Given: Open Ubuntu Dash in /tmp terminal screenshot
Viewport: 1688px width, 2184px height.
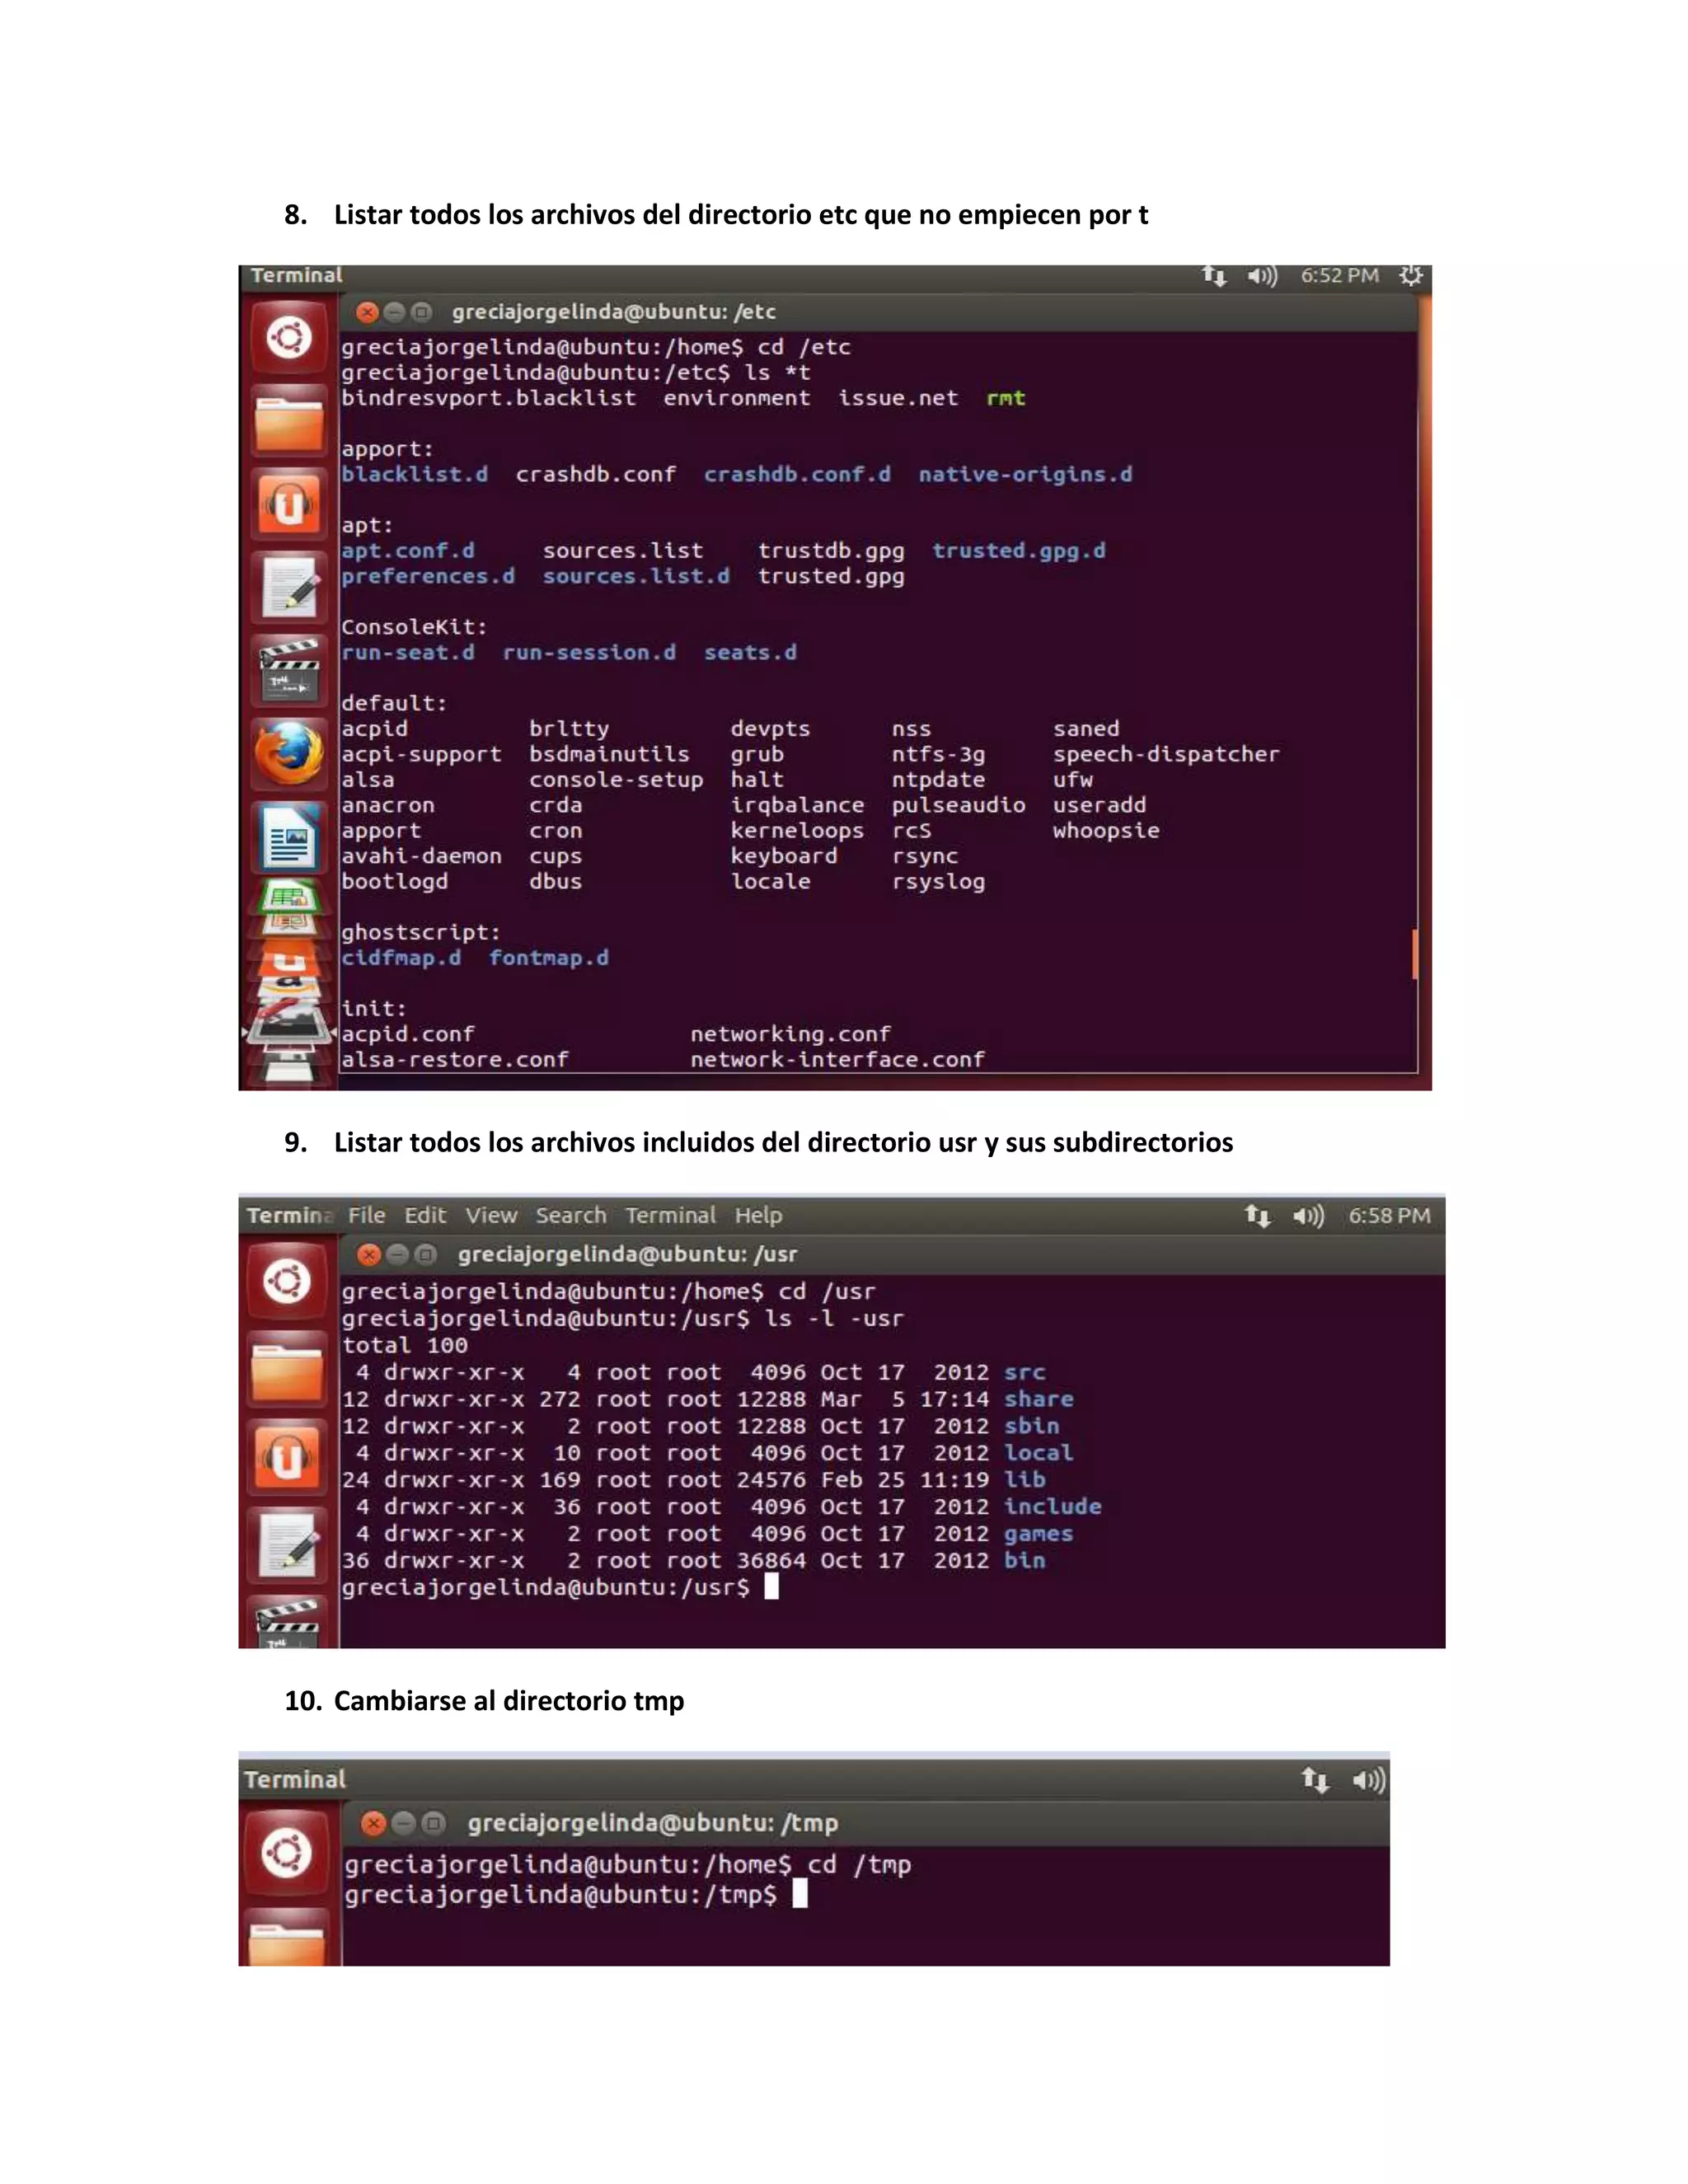Looking at the screenshot, I should coord(288,1853).
